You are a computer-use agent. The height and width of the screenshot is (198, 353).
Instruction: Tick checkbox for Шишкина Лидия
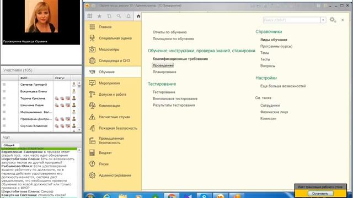pos(4,105)
